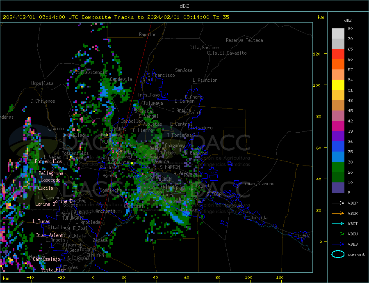Click the 'L_PAZ' map label
The height and width of the screenshot is (283, 369).
[x=304, y=236]
